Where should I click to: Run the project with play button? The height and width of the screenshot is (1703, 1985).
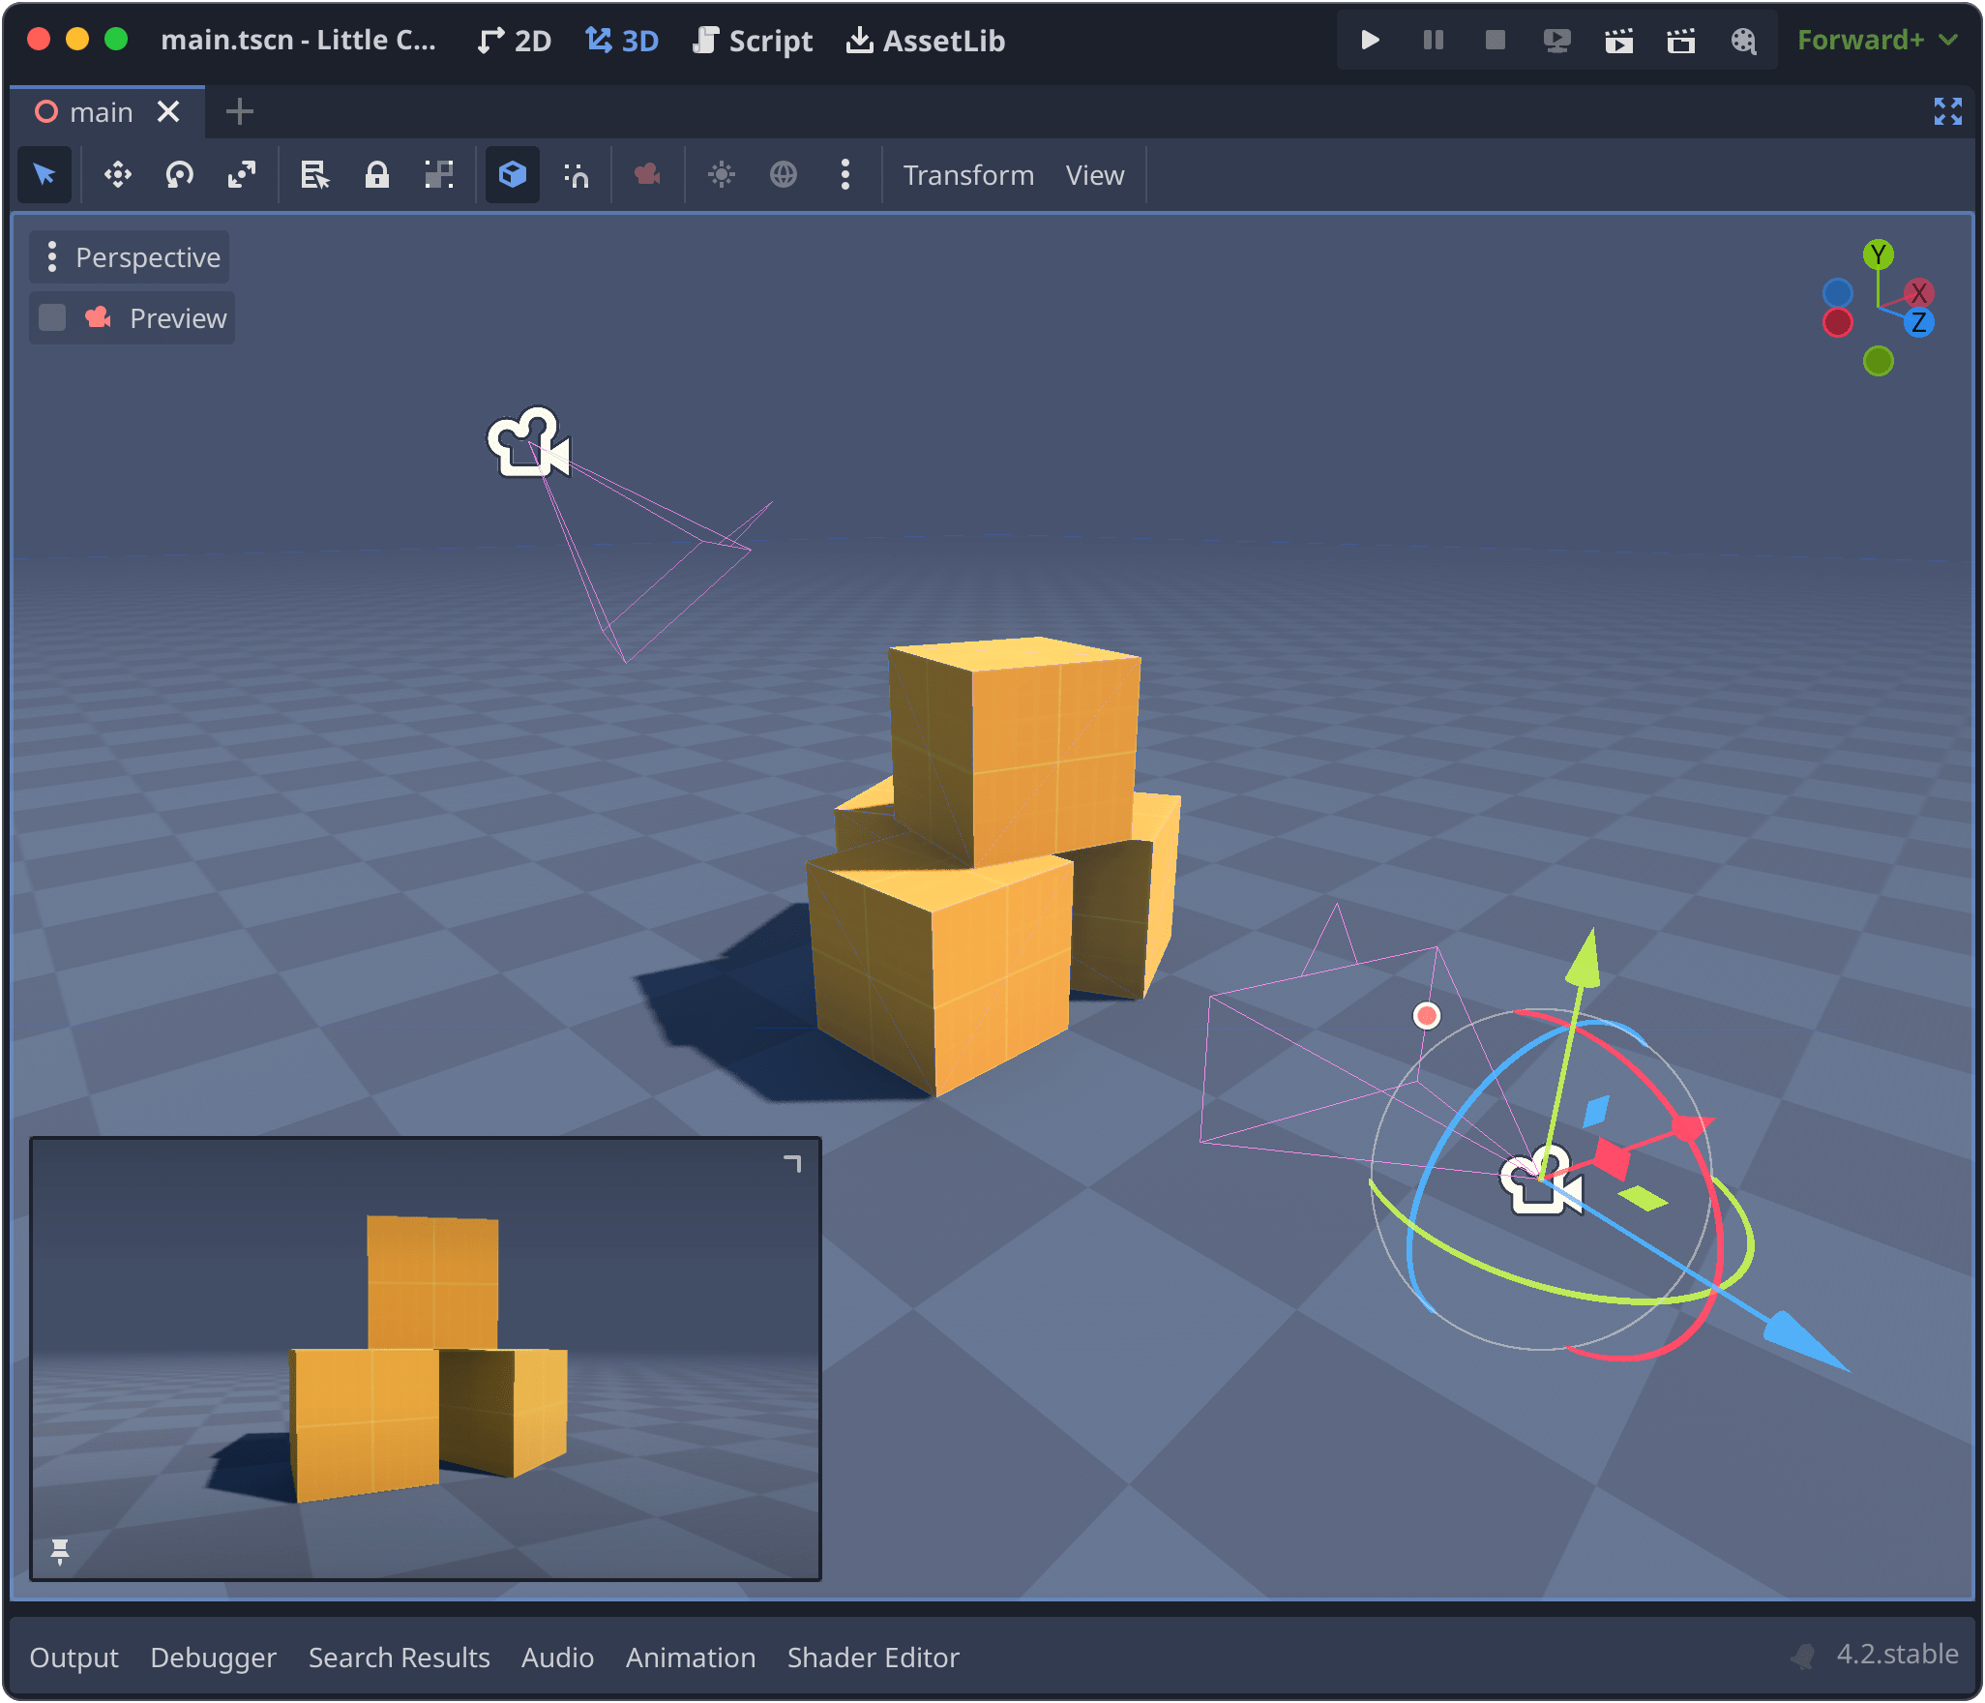(1370, 41)
